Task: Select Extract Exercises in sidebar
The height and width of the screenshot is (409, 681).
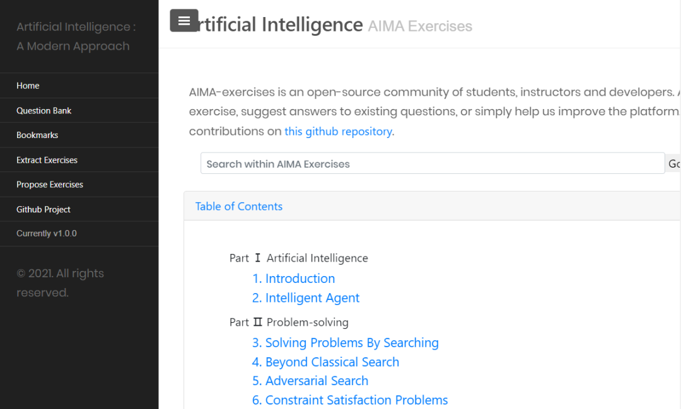Action: 47,160
